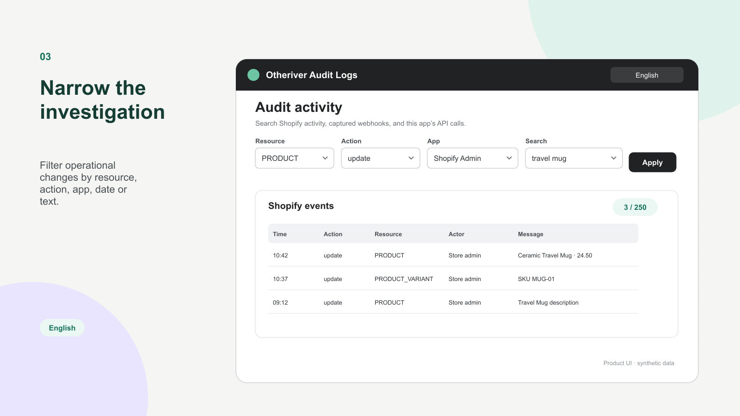Screen dimensions: 740x416
Task: Open the App dropdown showing Shopify Admin
Action: point(473,158)
